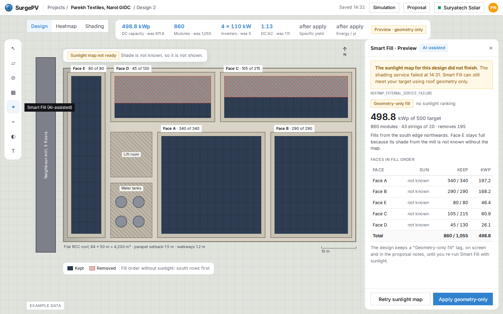Image resolution: width=503 pixels, height=314 pixels.
Task: Select the arrow pointer tool
Action: [x=13, y=48]
